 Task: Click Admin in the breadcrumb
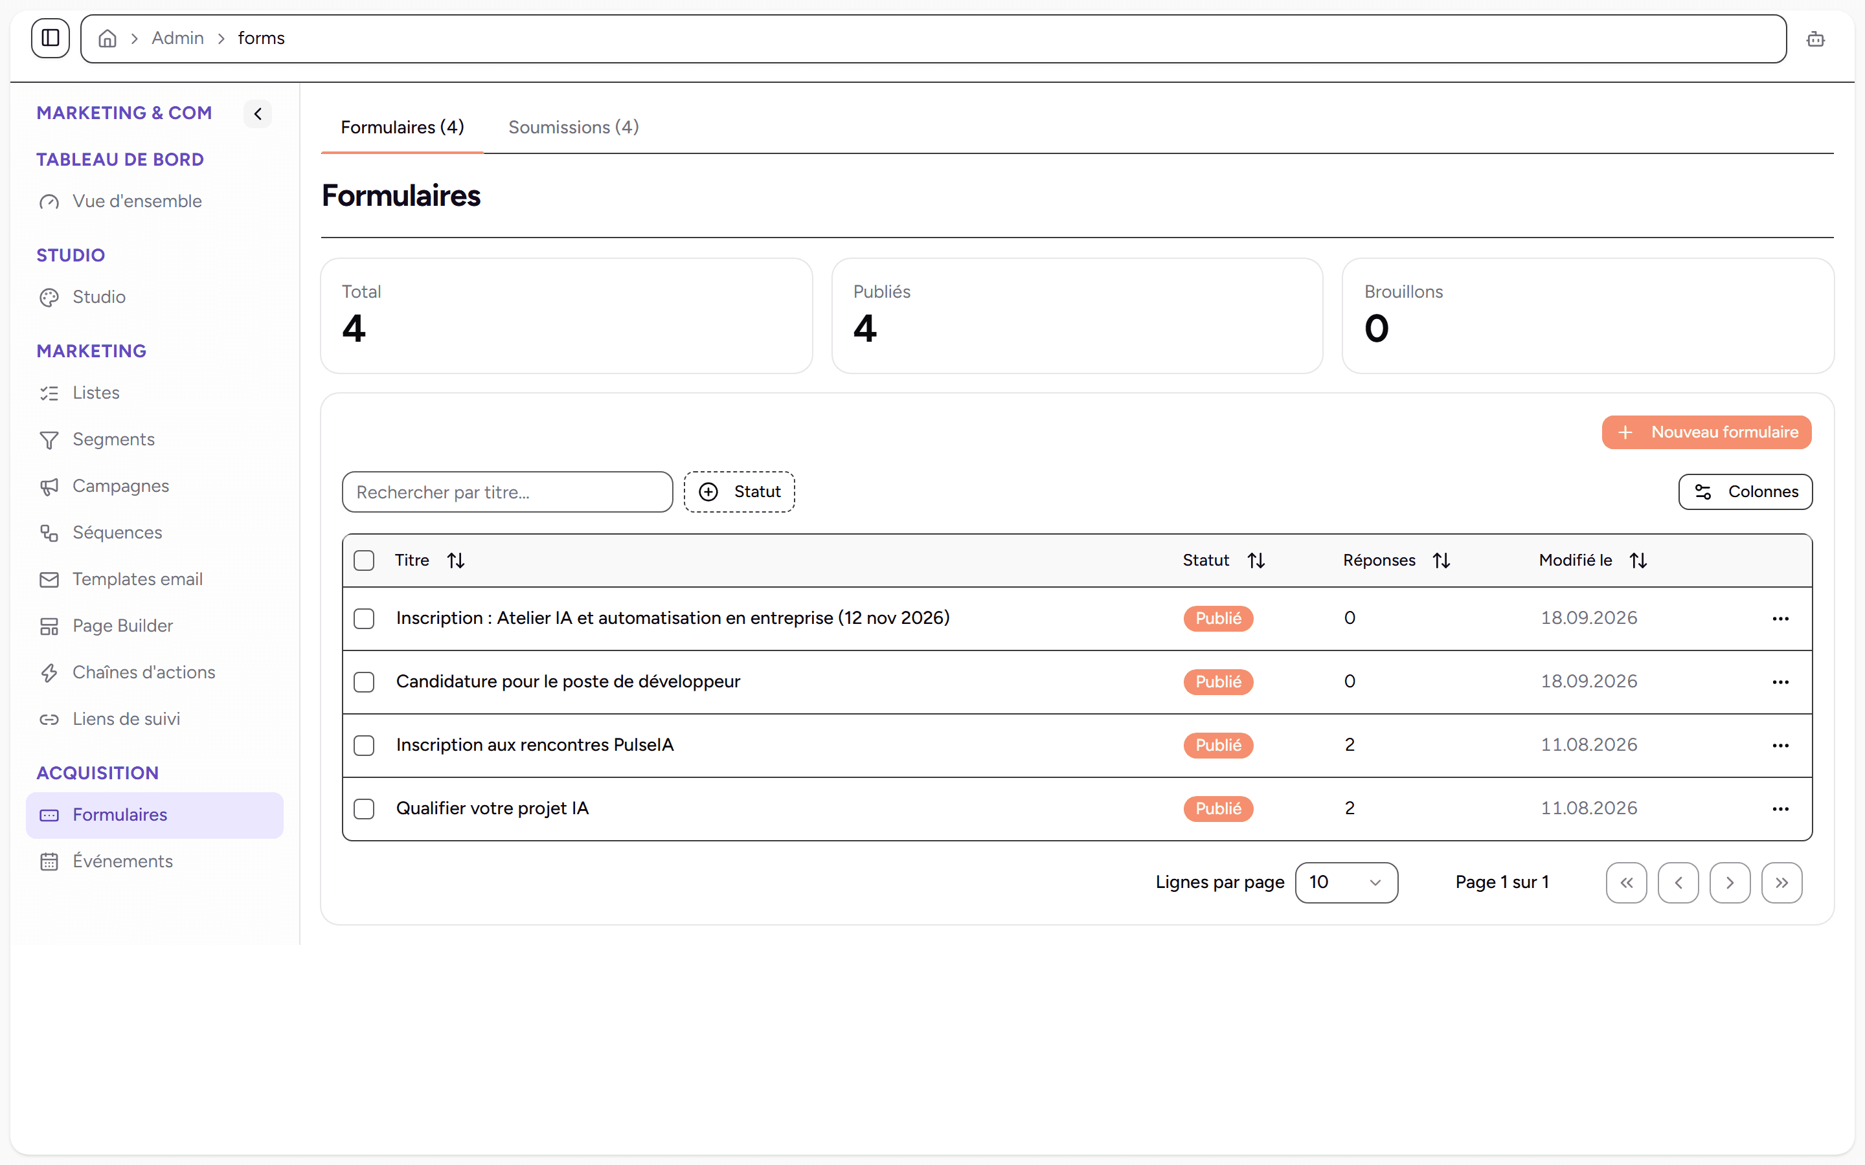pyautogui.click(x=177, y=38)
